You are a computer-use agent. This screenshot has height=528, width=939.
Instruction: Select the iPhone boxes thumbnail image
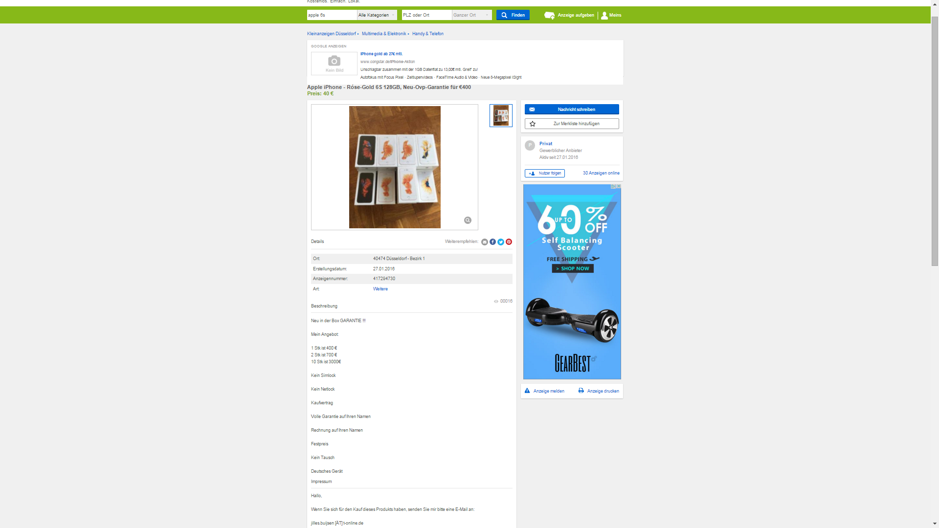point(501,116)
